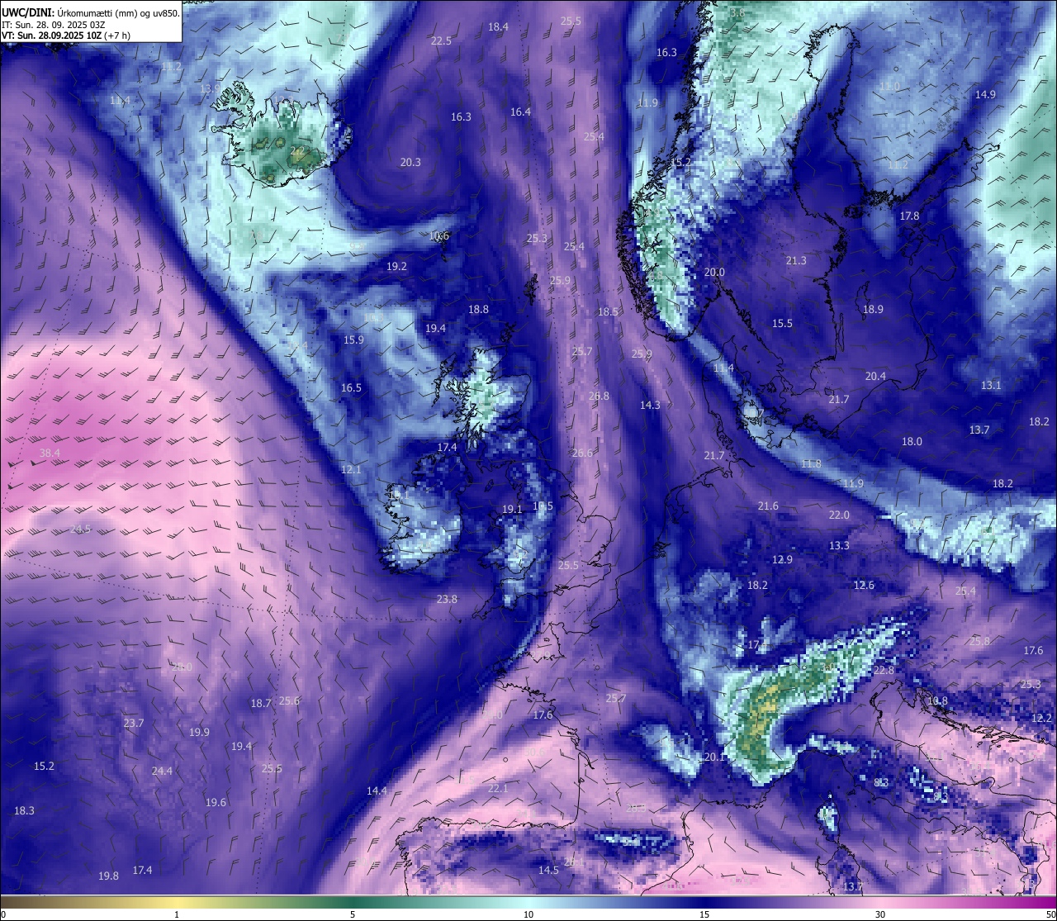Image resolution: width=1057 pixels, height=921 pixels.
Task: Click the 26.6 map value
Action: pos(582,453)
